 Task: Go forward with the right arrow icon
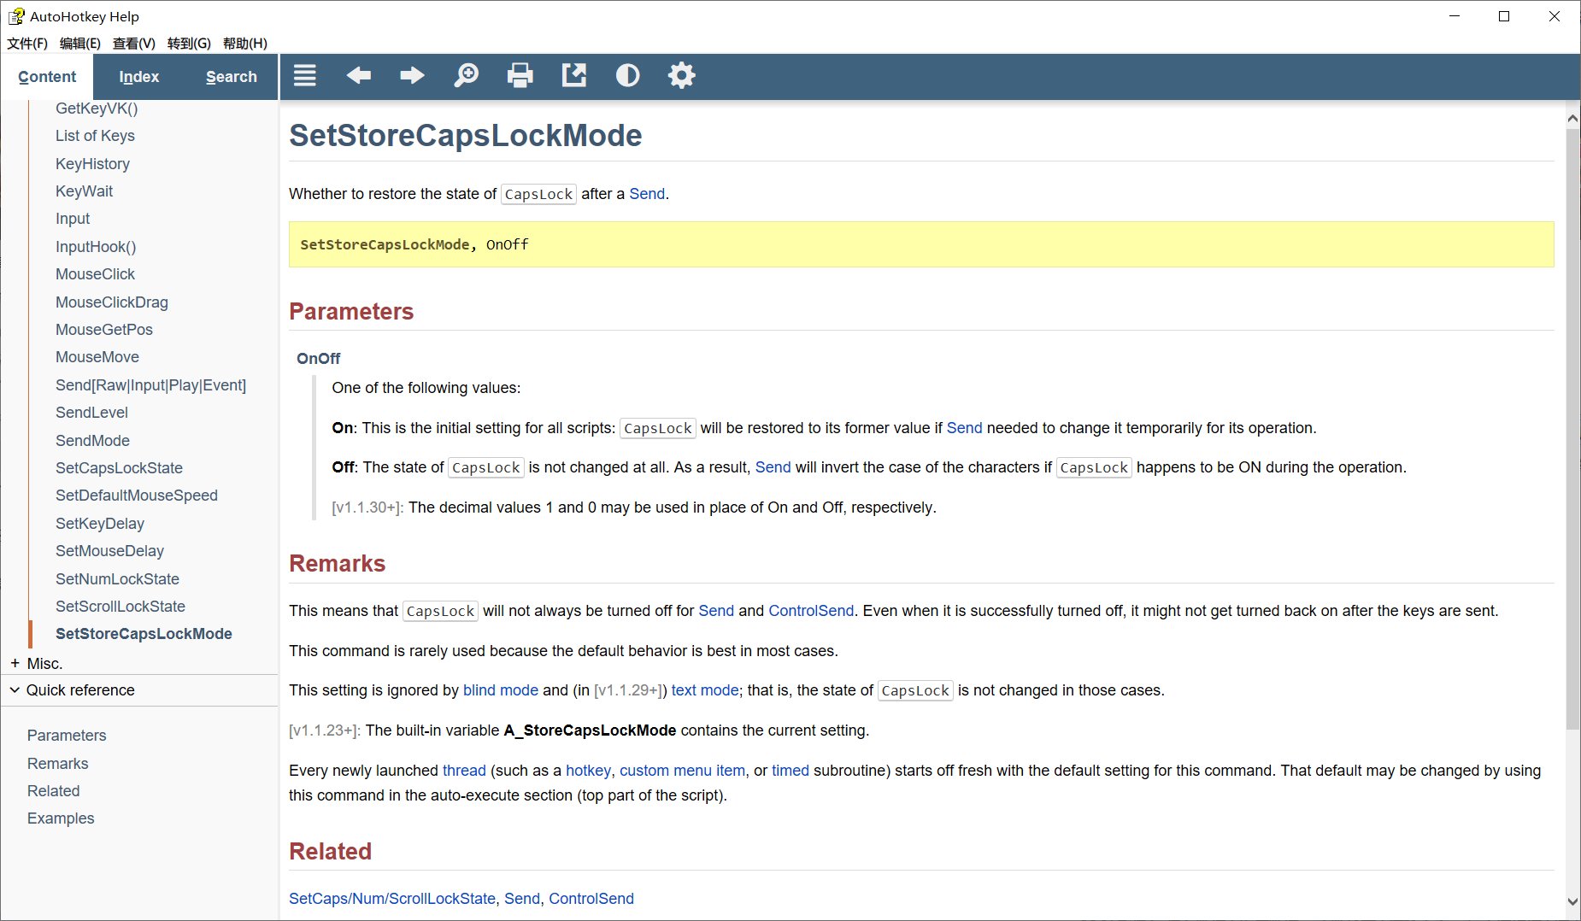point(413,76)
